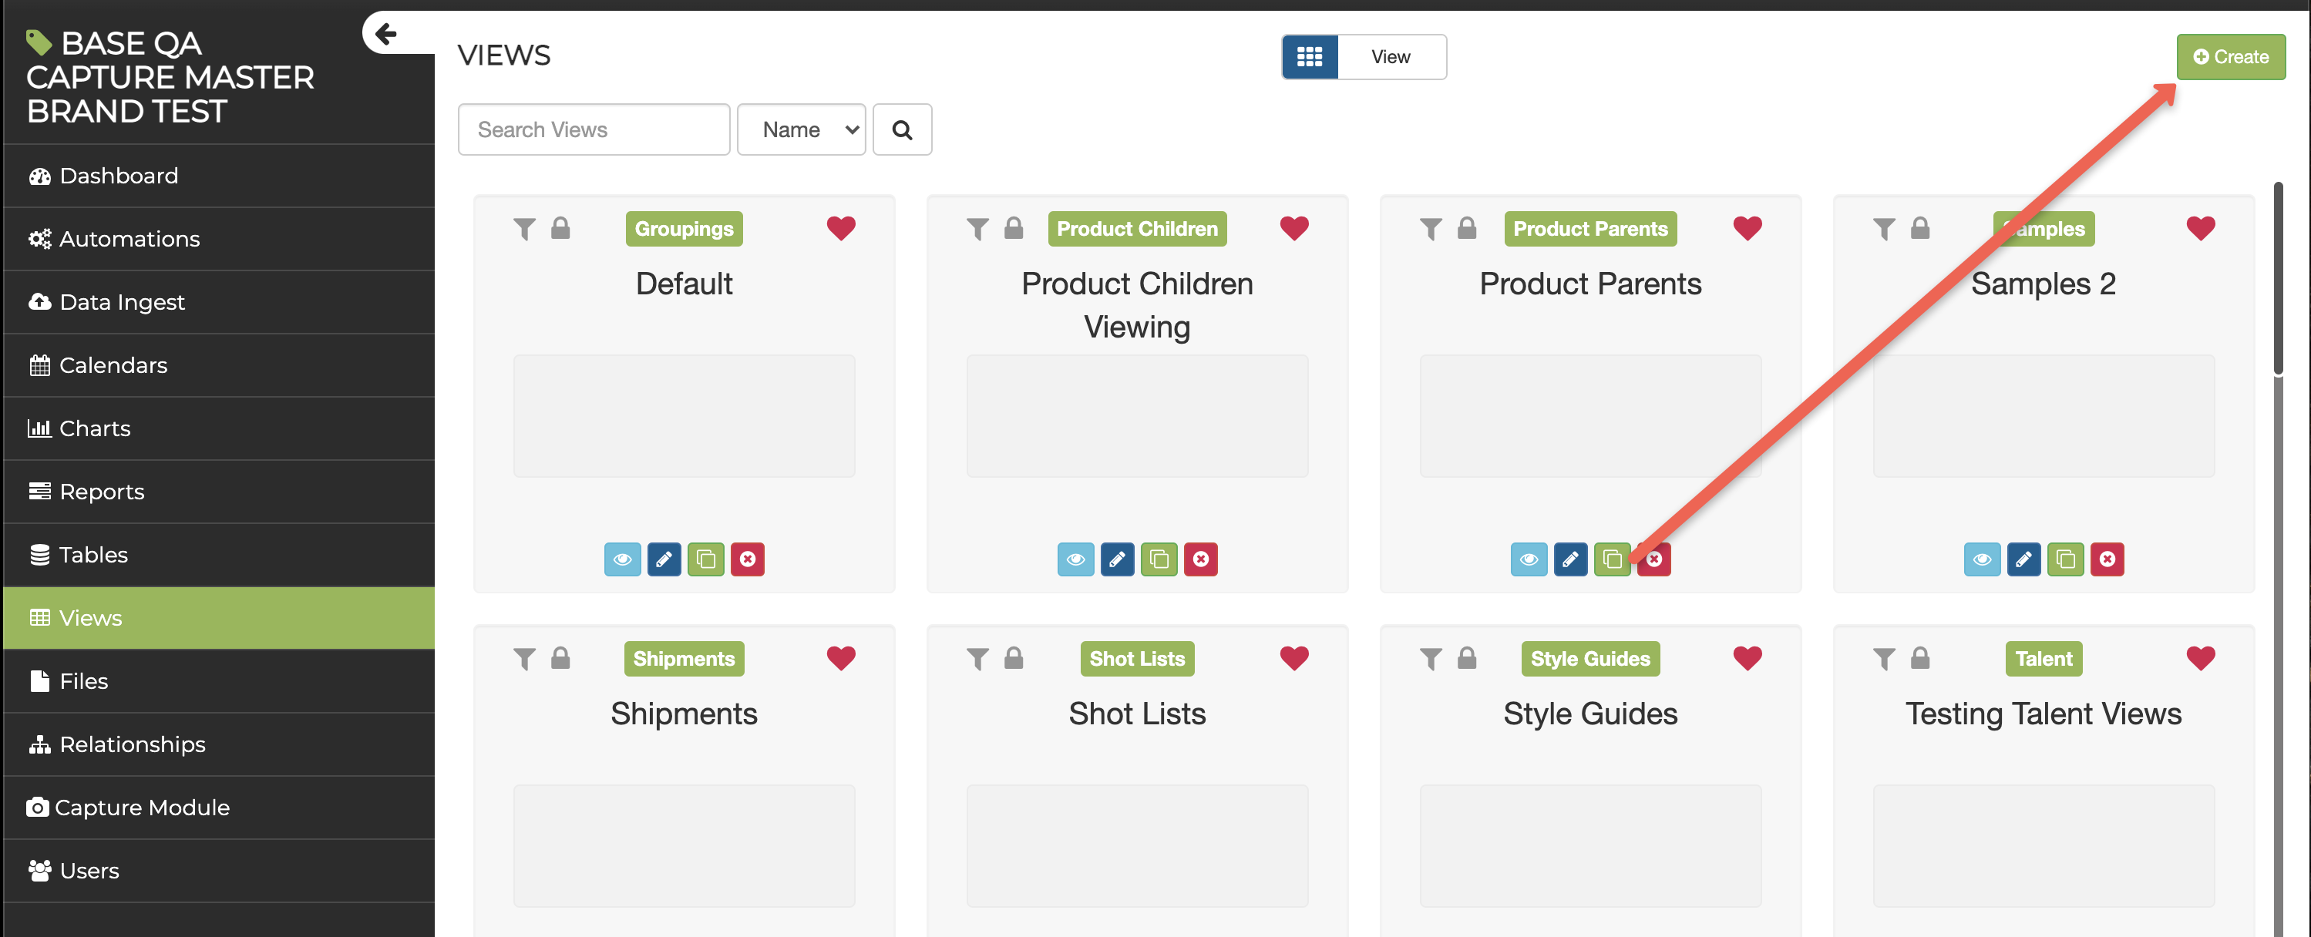This screenshot has height=937, width=2311.
Task: Click the pencil edit icon on Default view
Action: point(664,559)
